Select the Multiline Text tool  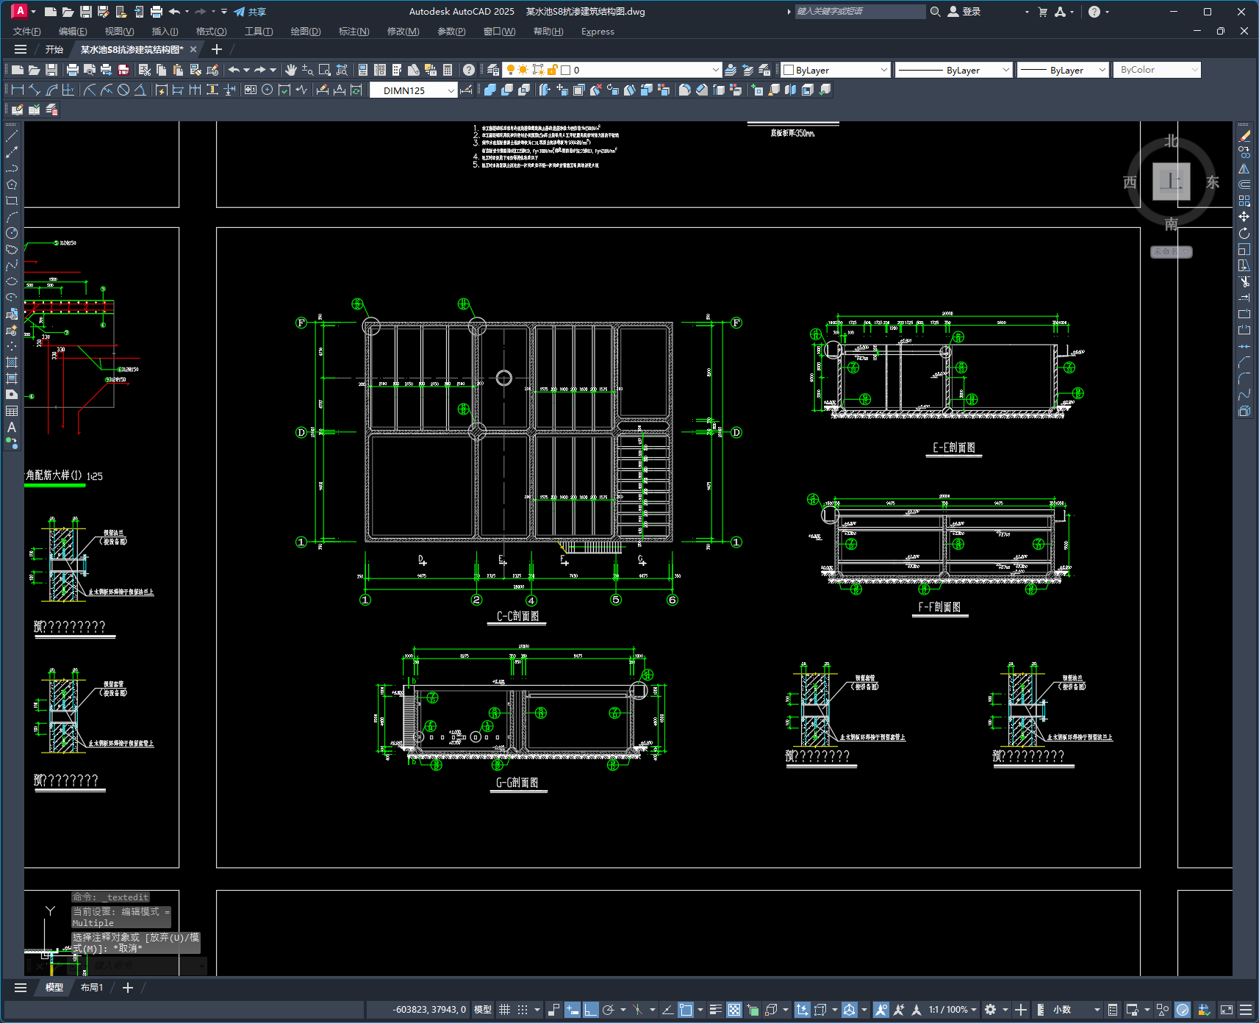click(x=12, y=427)
